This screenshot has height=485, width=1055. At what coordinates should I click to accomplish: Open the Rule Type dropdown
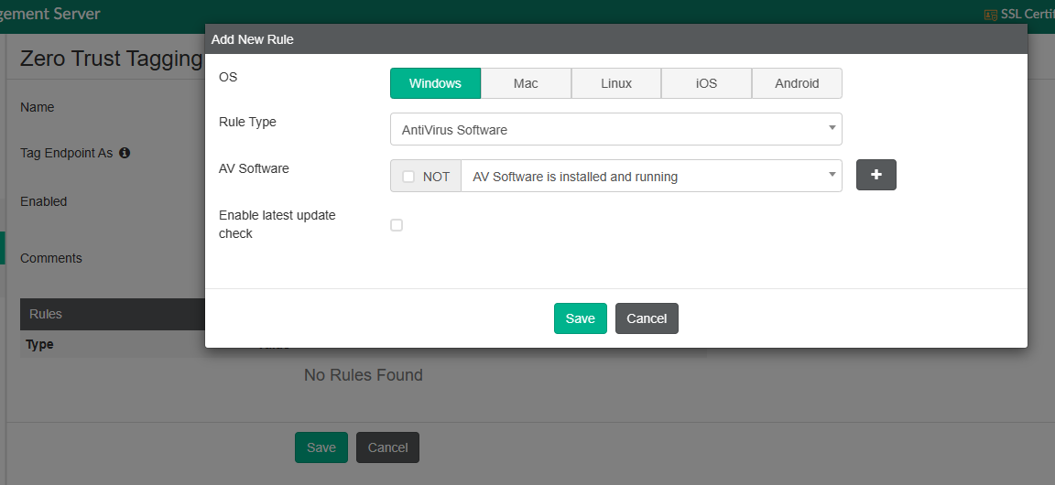click(615, 129)
